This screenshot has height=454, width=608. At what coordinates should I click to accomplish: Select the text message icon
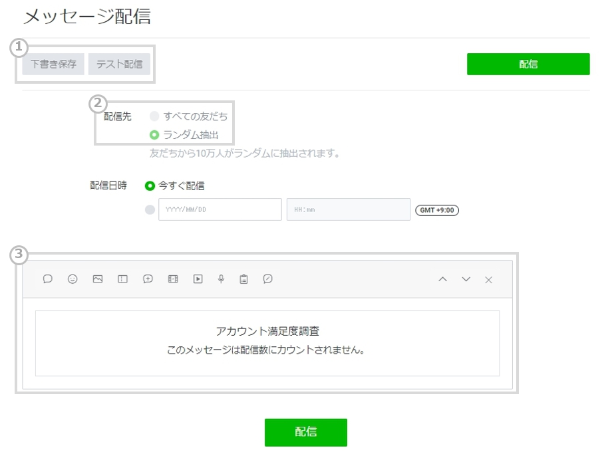coord(47,279)
